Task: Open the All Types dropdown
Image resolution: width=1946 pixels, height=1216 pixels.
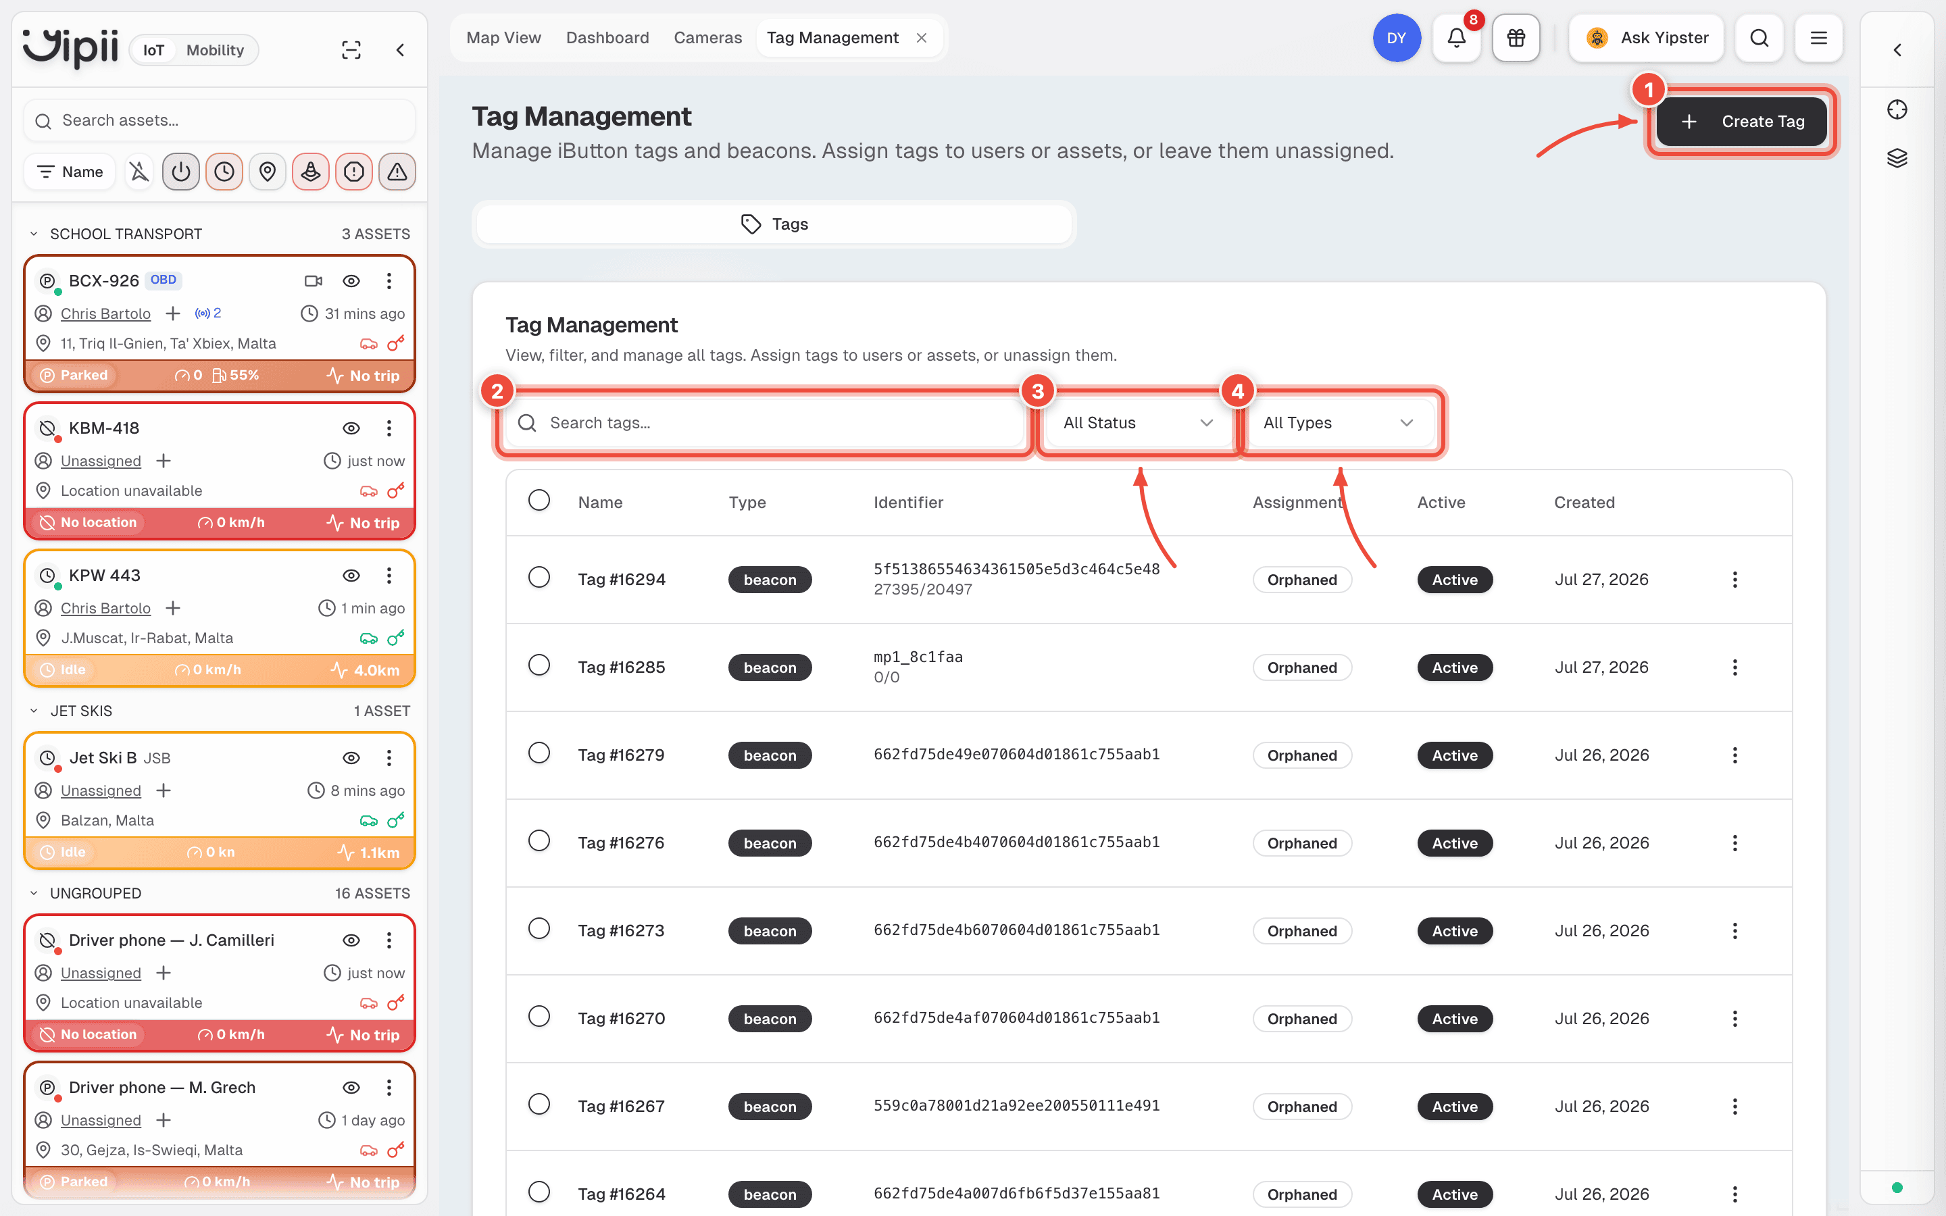Action: pyautogui.click(x=1338, y=423)
